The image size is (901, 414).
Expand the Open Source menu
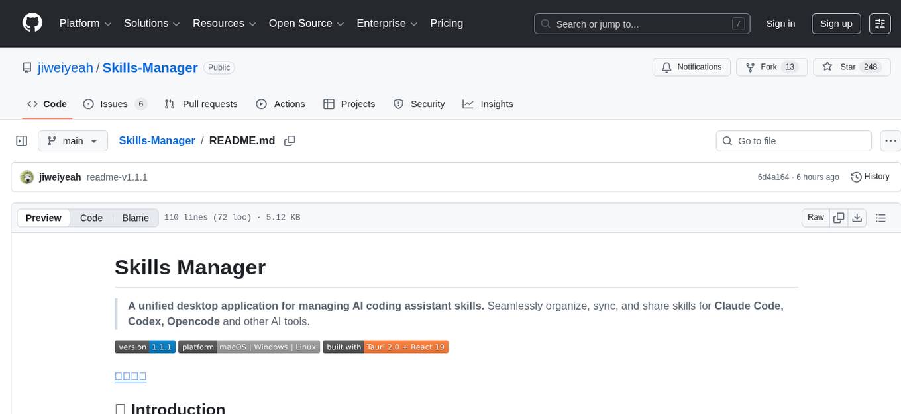coord(306,24)
